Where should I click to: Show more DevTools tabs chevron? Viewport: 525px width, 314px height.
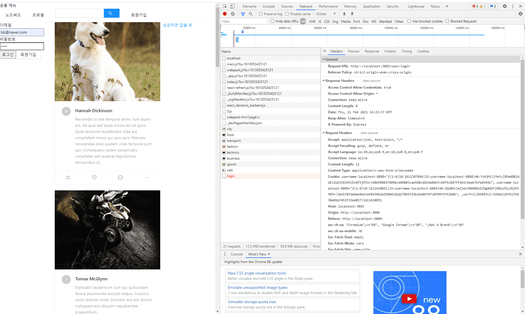pyautogui.click(x=447, y=6)
